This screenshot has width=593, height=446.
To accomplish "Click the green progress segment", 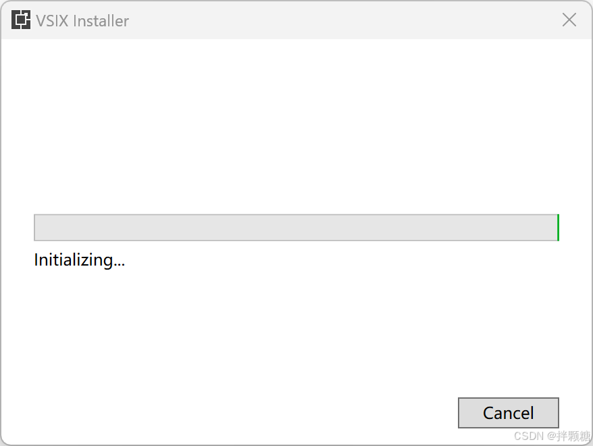I will [x=558, y=228].
